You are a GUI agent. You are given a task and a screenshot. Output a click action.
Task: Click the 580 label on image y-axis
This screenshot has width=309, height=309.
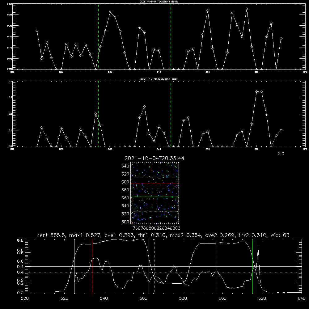click(125, 190)
